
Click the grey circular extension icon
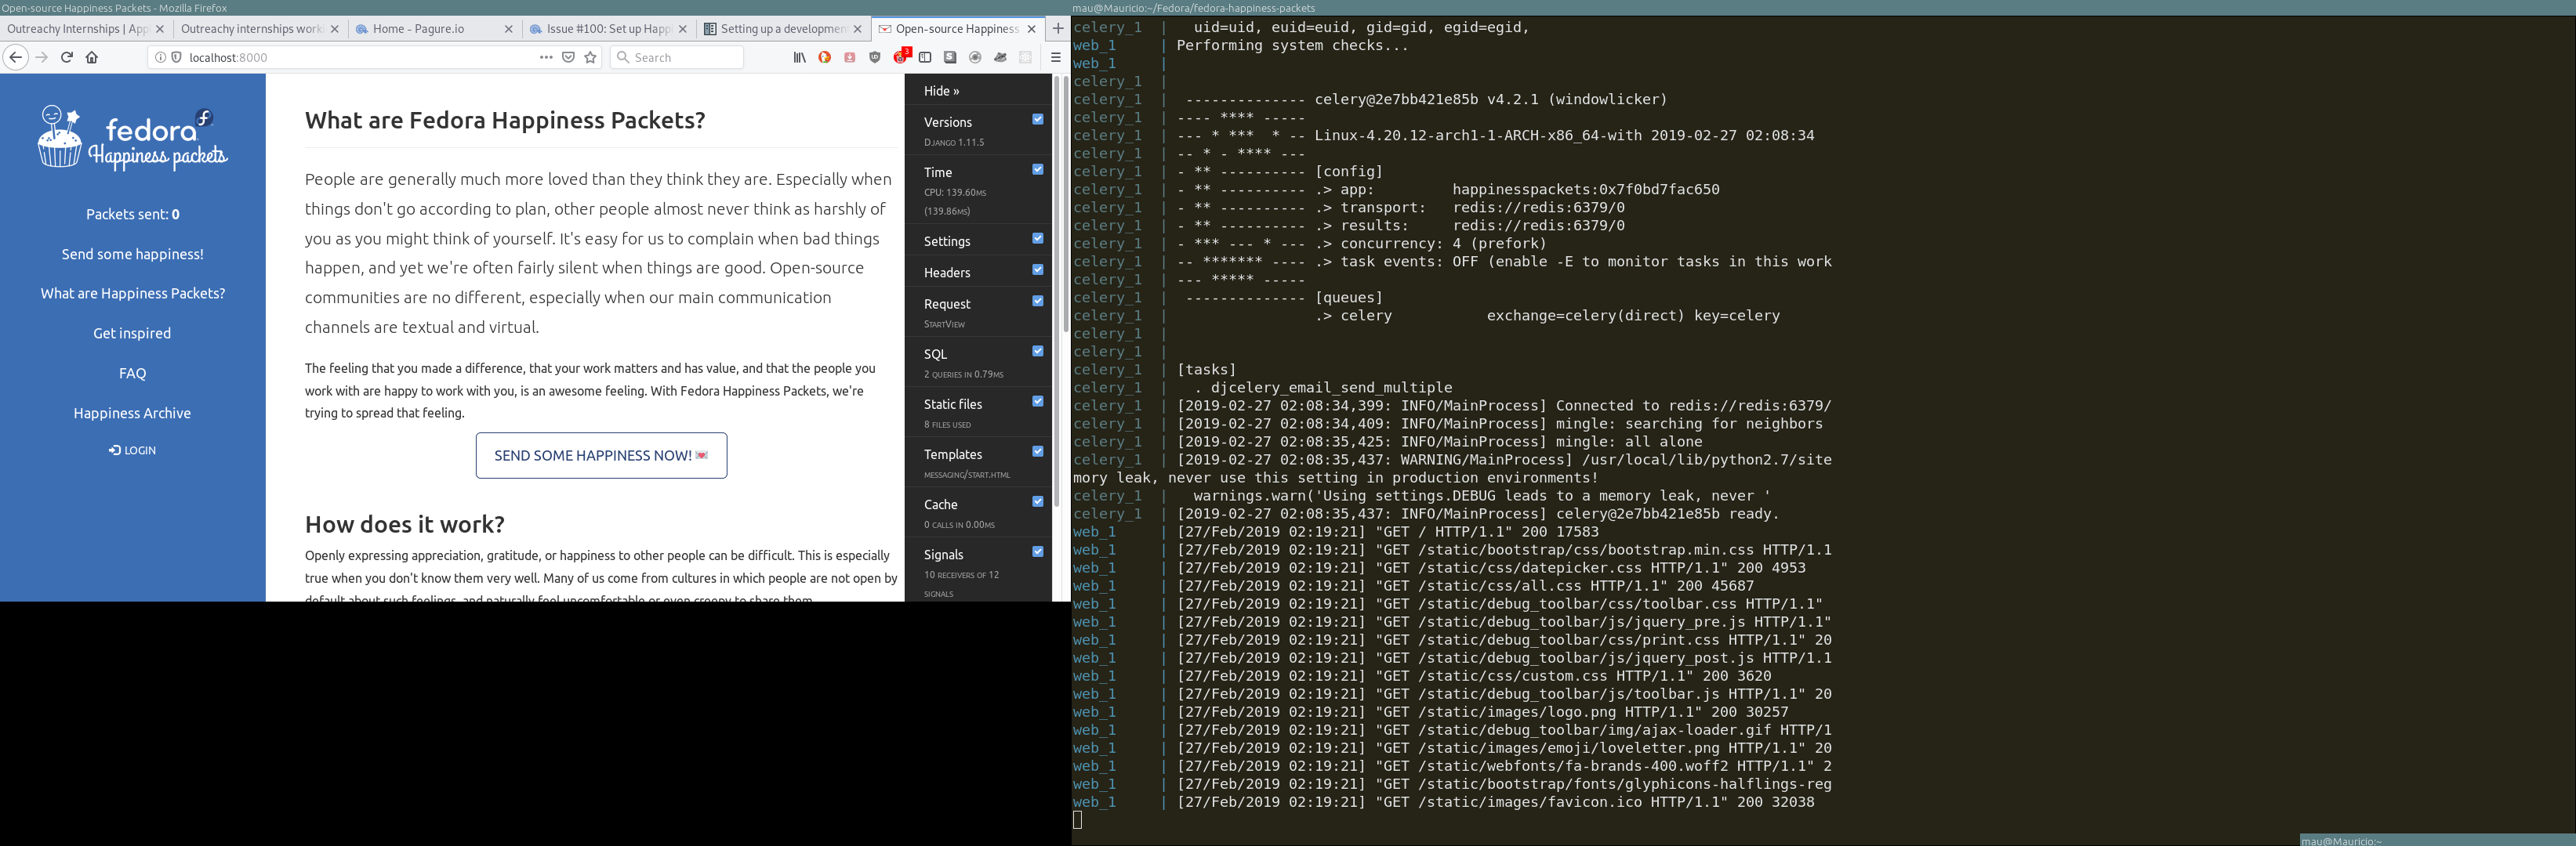[975, 58]
